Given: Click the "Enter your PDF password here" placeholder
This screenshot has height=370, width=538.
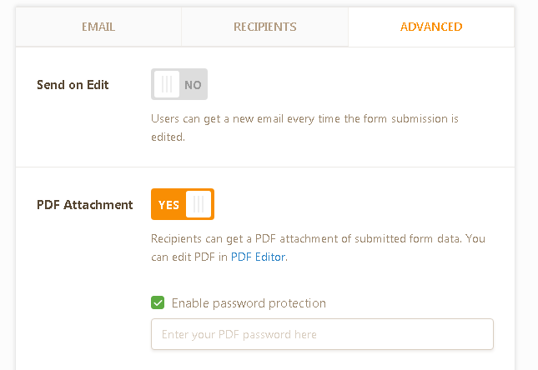Looking at the screenshot, I should [x=239, y=335].
